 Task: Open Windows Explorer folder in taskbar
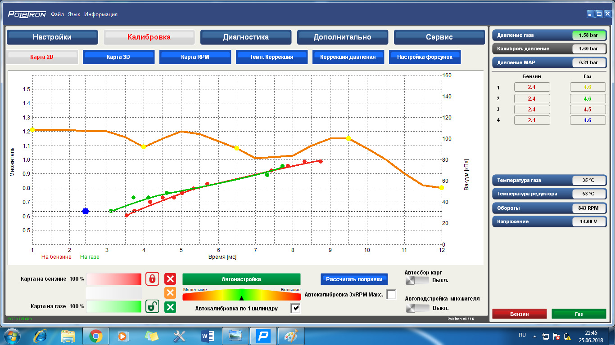click(68, 336)
